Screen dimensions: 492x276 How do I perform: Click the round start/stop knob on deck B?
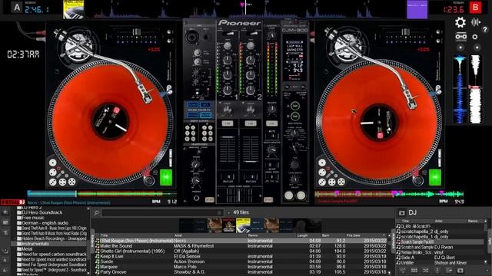tap(418, 181)
